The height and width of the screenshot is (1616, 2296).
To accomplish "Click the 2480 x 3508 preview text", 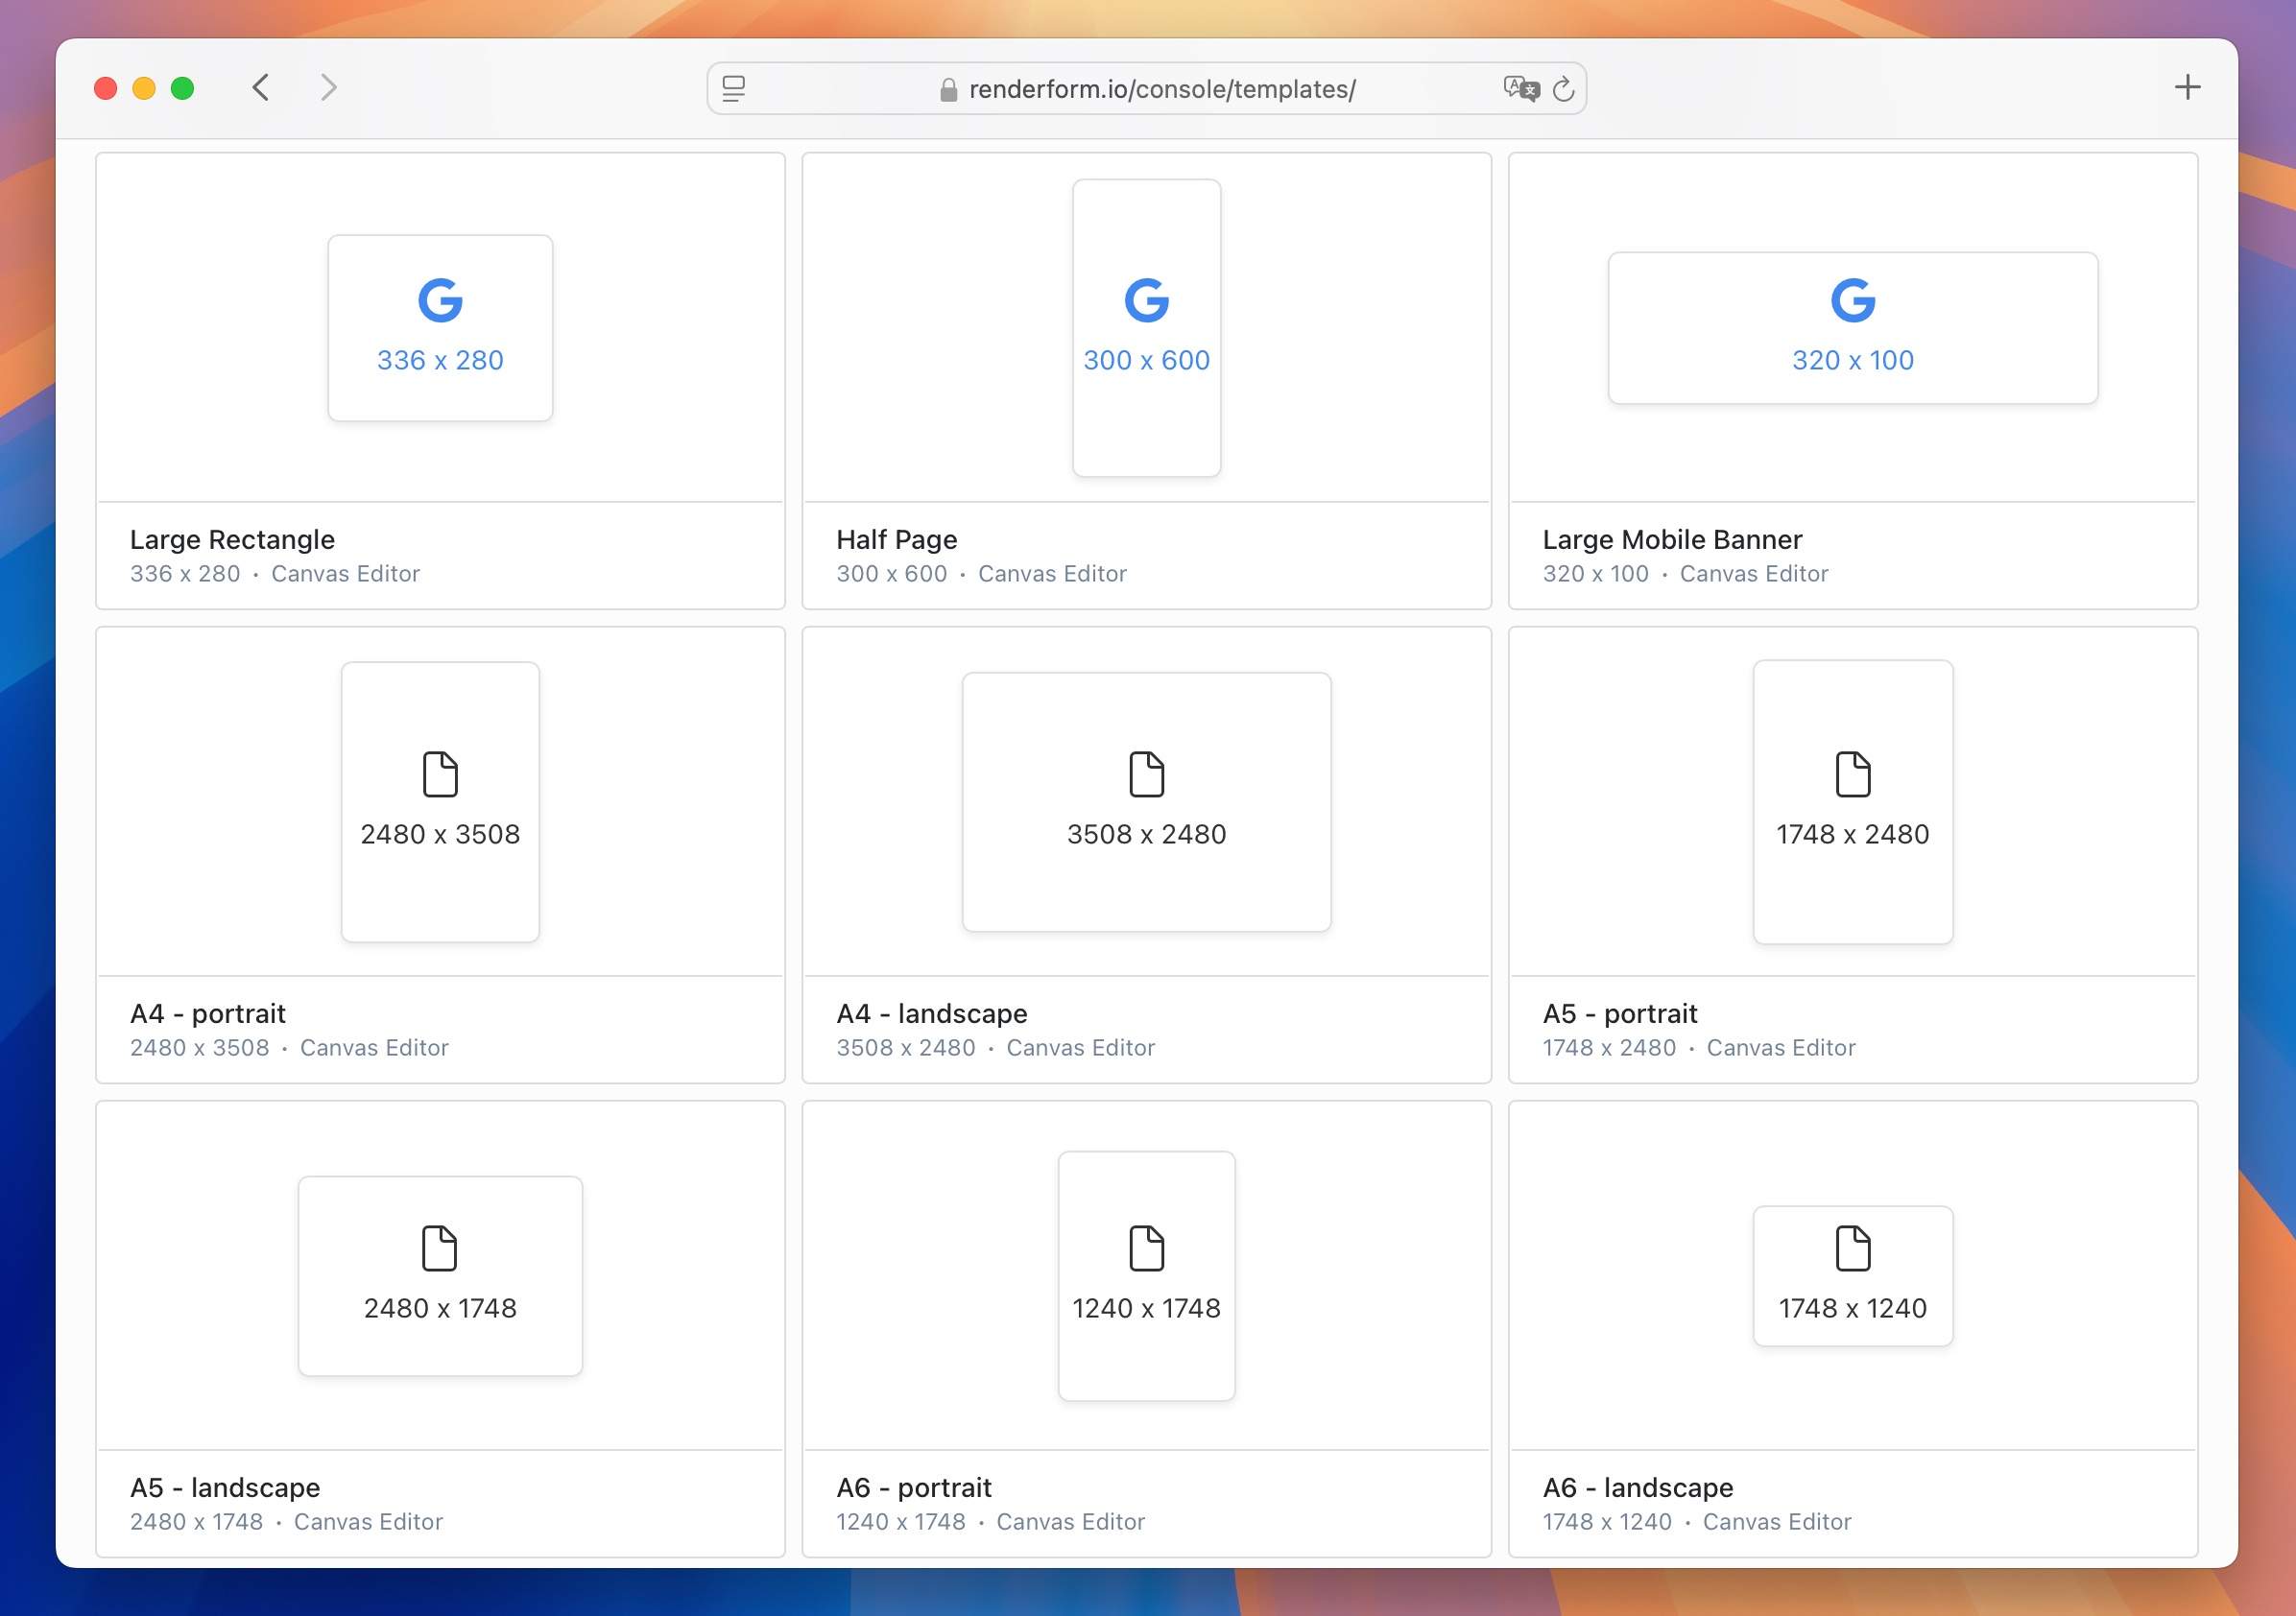I will (x=440, y=834).
